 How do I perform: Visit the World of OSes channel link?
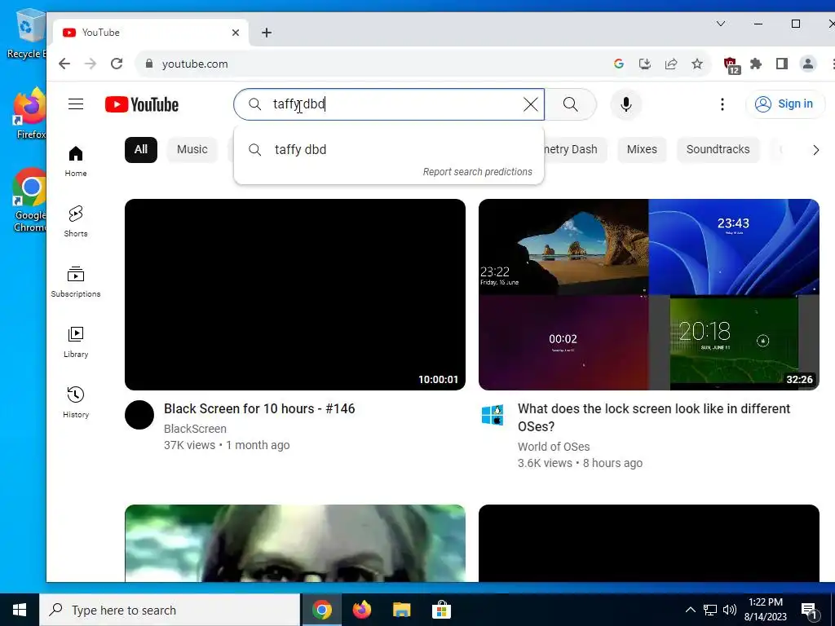pyautogui.click(x=554, y=447)
